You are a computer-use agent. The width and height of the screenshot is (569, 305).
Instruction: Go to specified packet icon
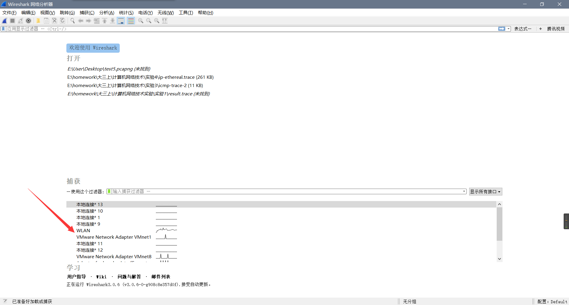[97, 21]
